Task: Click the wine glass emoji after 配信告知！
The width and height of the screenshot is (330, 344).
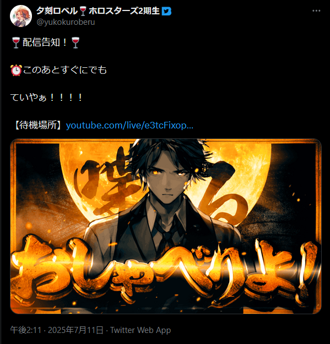Action: click(75, 42)
